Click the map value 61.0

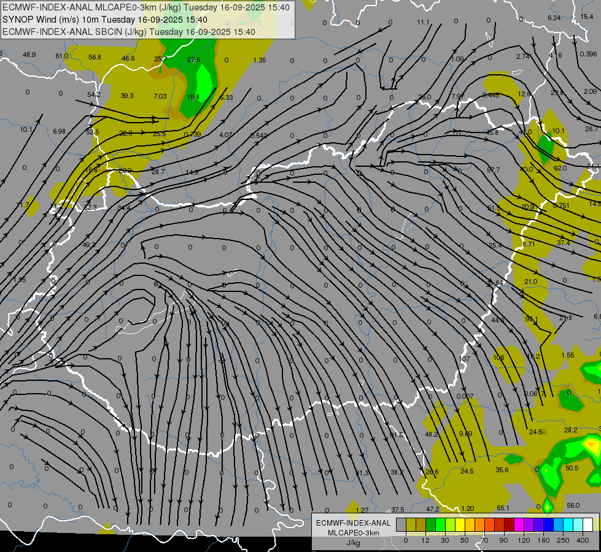point(62,56)
